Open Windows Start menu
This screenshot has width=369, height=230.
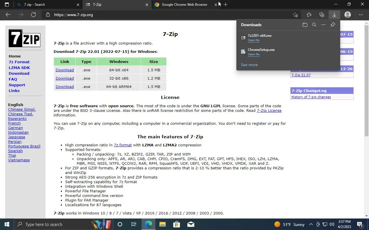pyautogui.click(x=7, y=224)
